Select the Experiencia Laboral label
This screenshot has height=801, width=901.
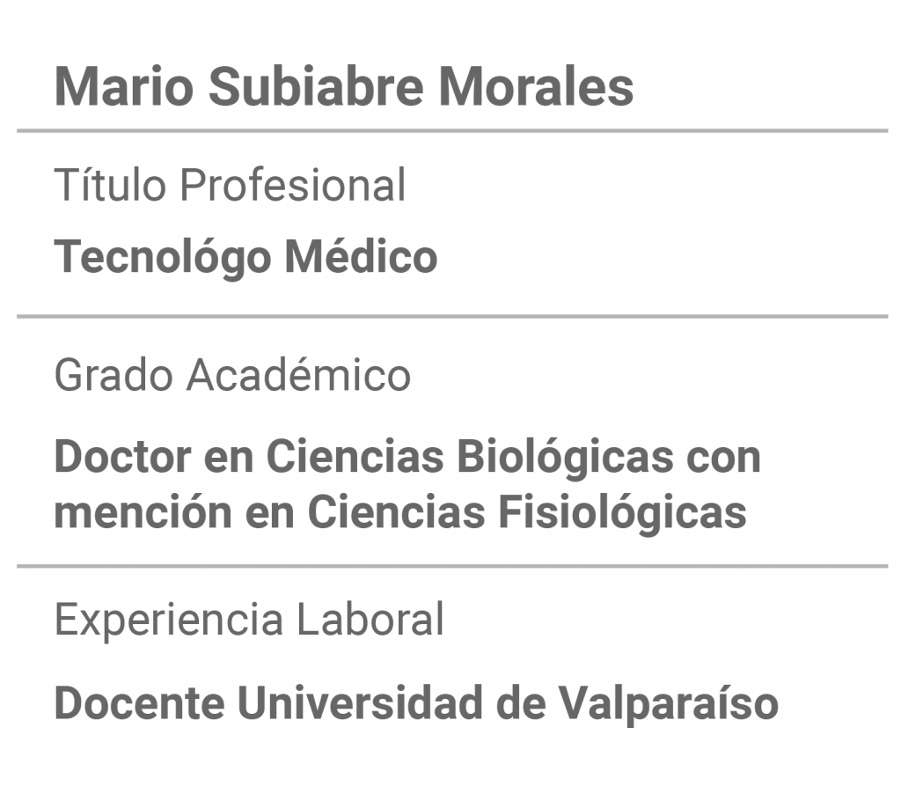pyautogui.click(x=249, y=620)
